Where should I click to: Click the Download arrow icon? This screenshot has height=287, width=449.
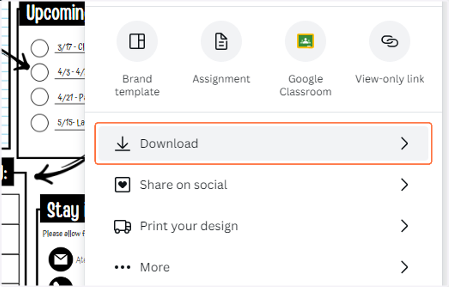tap(122, 144)
